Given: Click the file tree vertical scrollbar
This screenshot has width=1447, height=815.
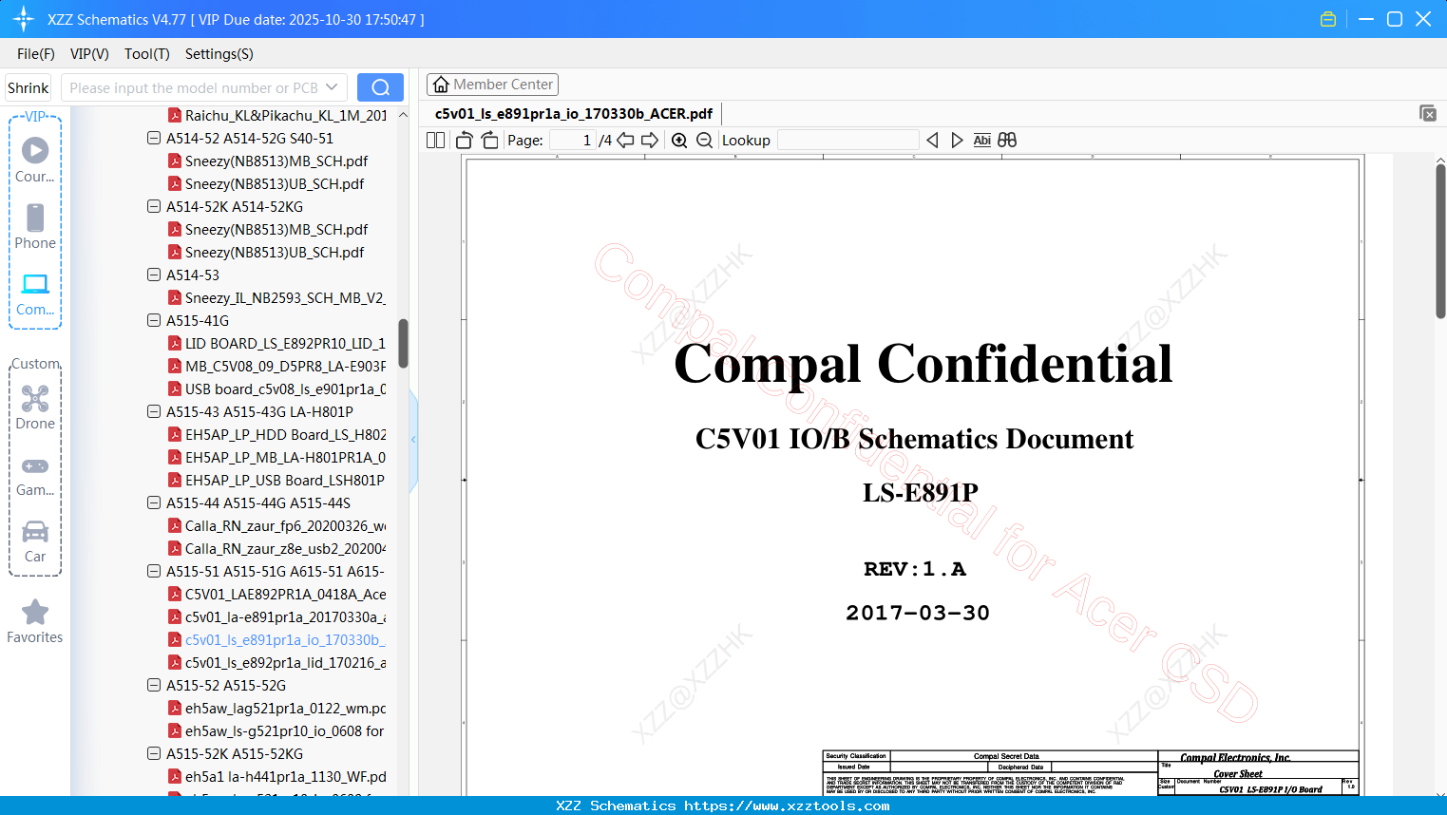Looking at the screenshot, I should [403, 343].
